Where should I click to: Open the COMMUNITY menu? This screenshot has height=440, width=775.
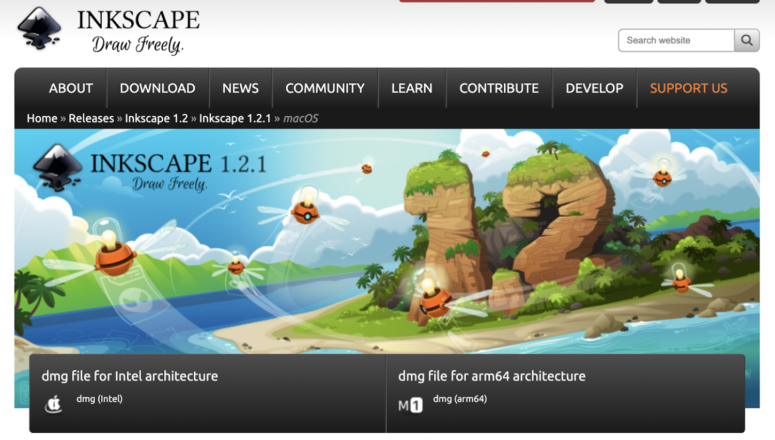tap(324, 88)
